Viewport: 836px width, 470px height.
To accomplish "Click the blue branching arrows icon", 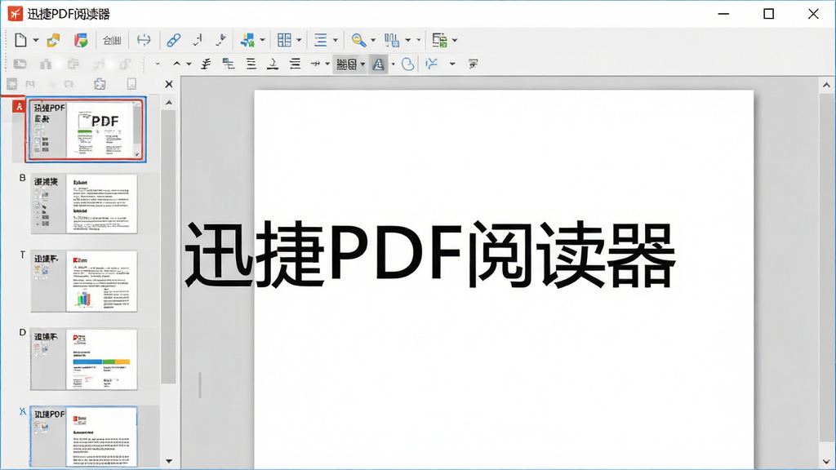I will coord(431,64).
